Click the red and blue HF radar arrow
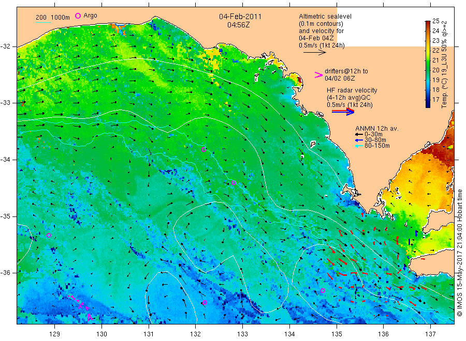 point(343,112)
